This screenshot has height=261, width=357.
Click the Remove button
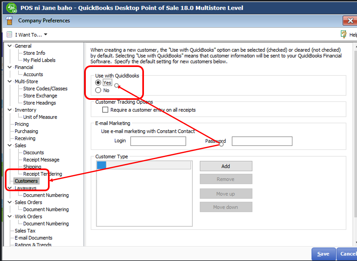[226, 179]
